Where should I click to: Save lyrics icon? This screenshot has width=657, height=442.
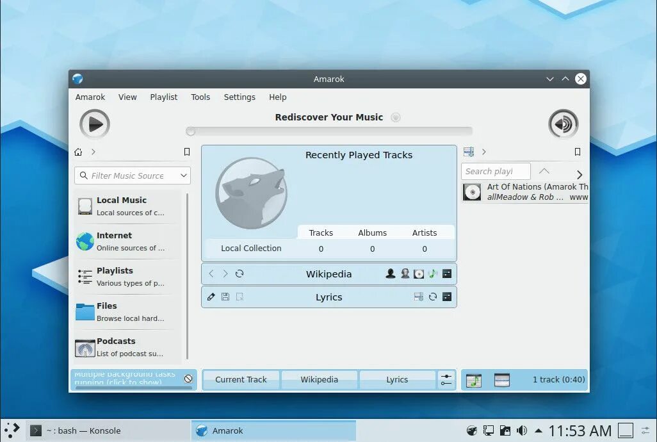(225, 297)
